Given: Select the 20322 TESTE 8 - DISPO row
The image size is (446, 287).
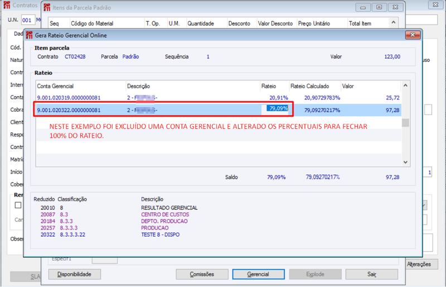Looking at the screenshot, I should coord(110,235).
